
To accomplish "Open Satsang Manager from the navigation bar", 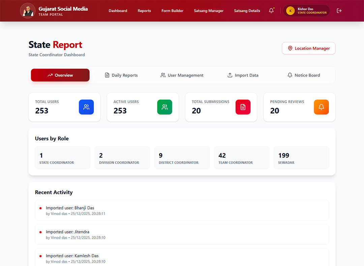I will [208, 10].
